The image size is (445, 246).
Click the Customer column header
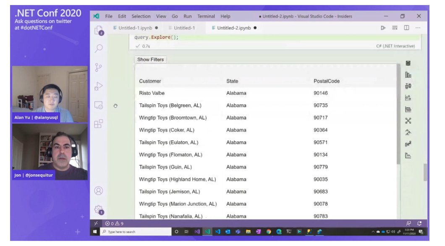click(x=150, y=81)
